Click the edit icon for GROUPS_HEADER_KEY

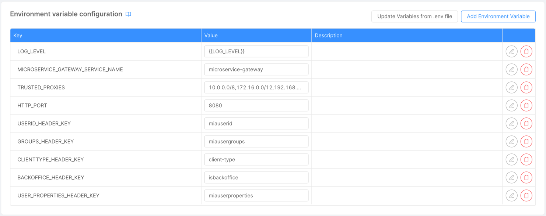click(x=511, y=141)
